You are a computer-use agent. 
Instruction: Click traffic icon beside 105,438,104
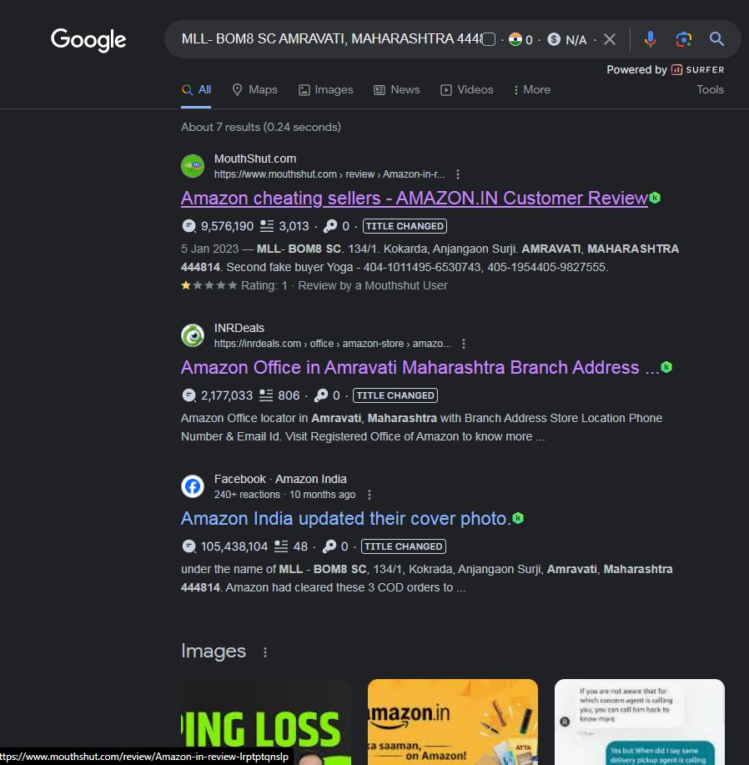coord(189,546)
